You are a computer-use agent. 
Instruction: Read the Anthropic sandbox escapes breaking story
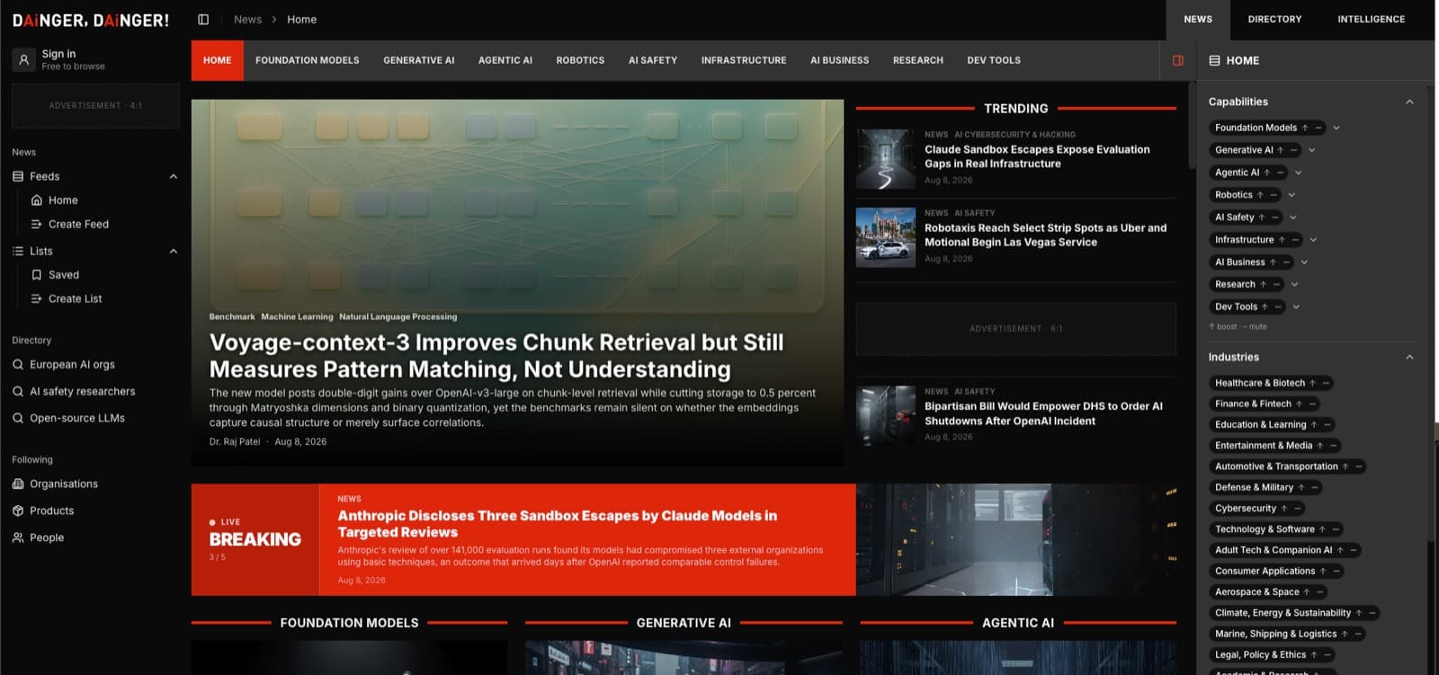[558, 524]
